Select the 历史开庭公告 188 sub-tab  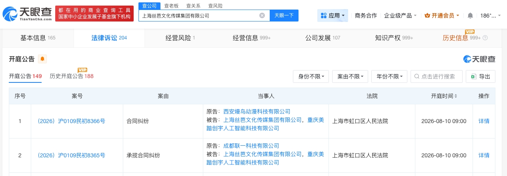point(71,76)
